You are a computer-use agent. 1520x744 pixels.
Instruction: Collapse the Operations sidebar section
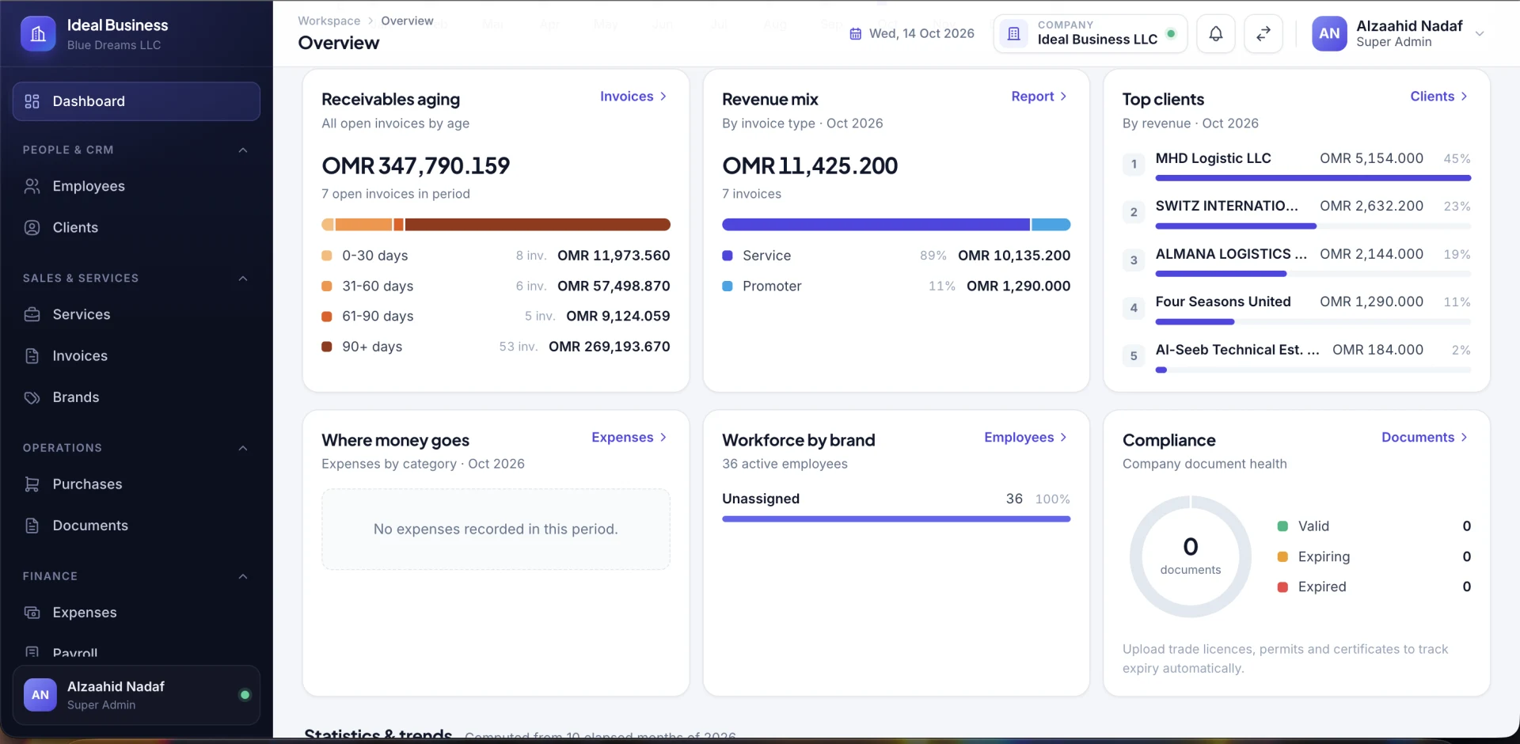[243, 448]
